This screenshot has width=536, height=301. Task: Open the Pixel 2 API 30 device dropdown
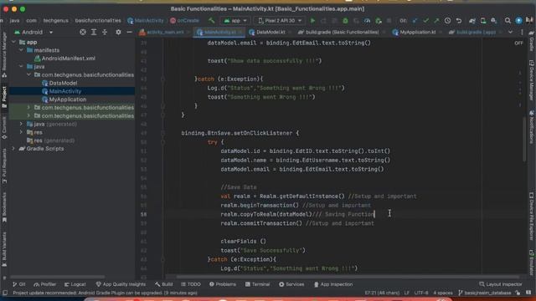coord(280,21)
